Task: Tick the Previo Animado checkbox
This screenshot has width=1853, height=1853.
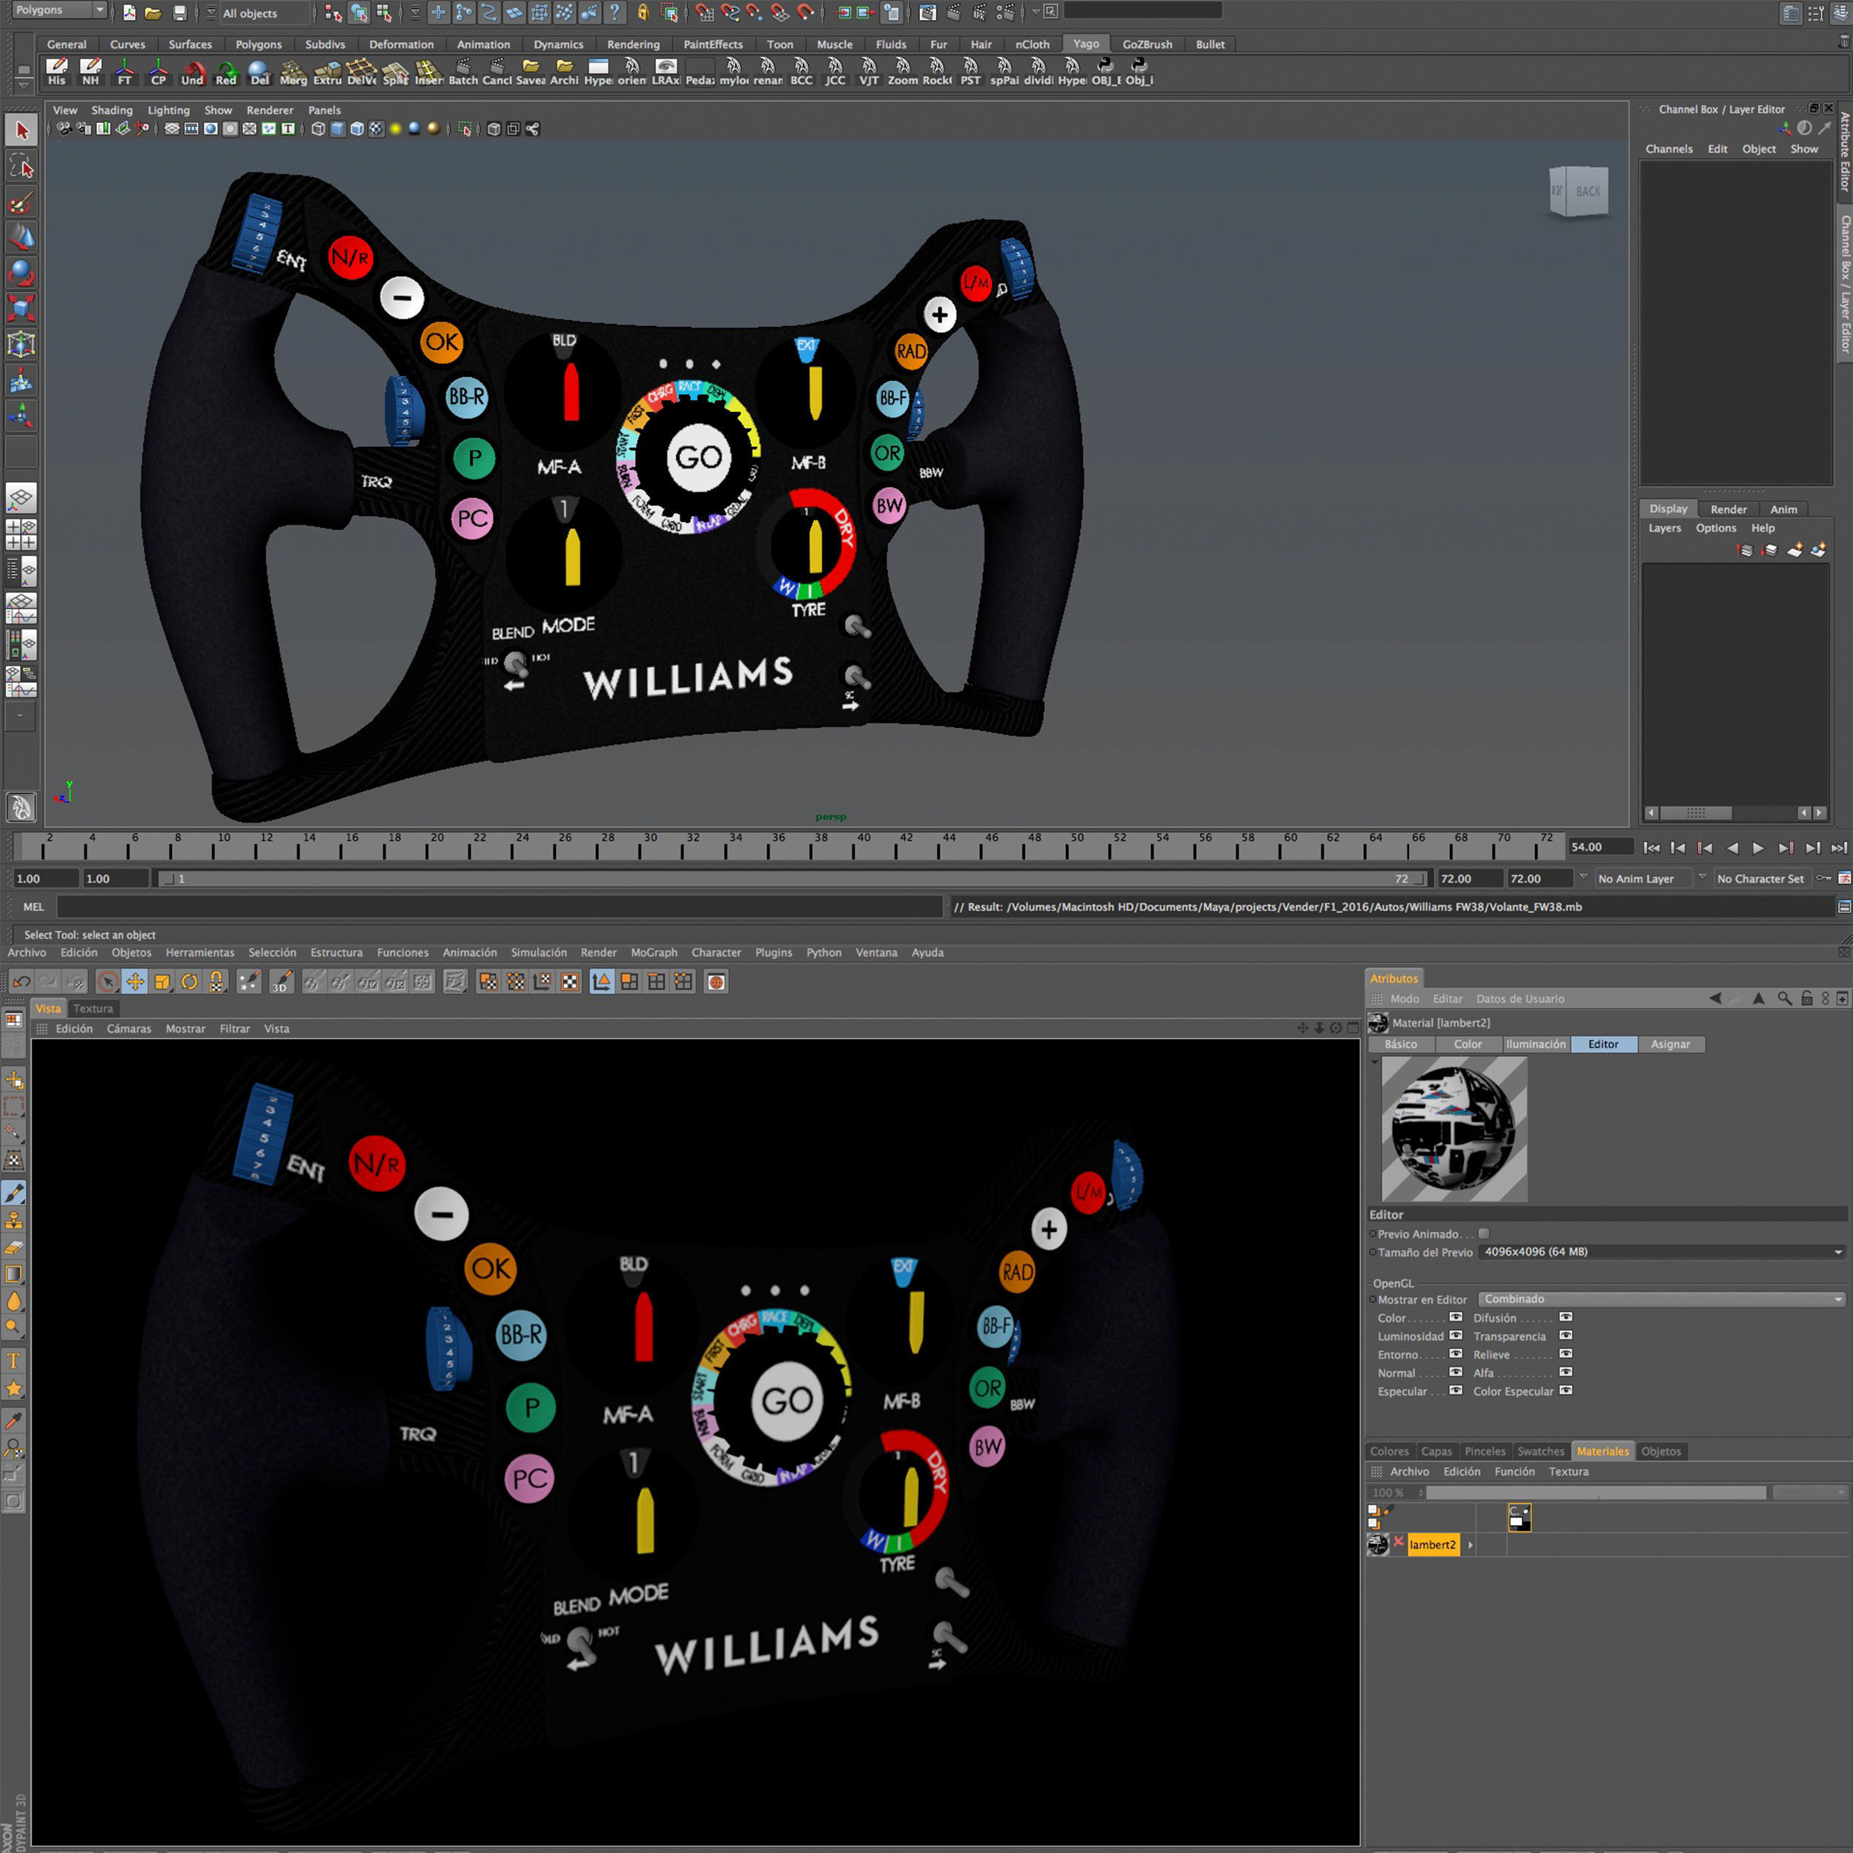Action: (1484, 1233)
